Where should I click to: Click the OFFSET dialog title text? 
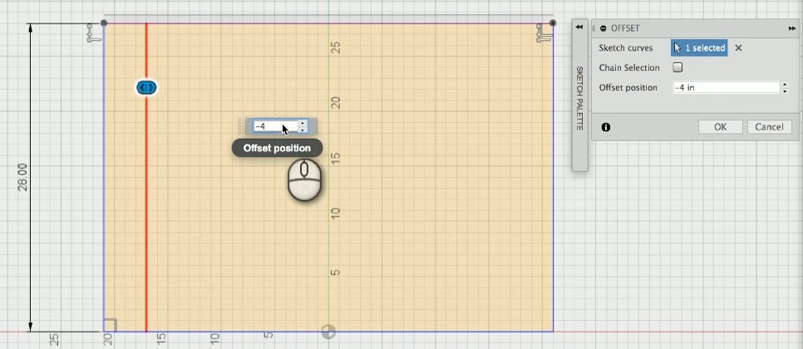(625, 28)
